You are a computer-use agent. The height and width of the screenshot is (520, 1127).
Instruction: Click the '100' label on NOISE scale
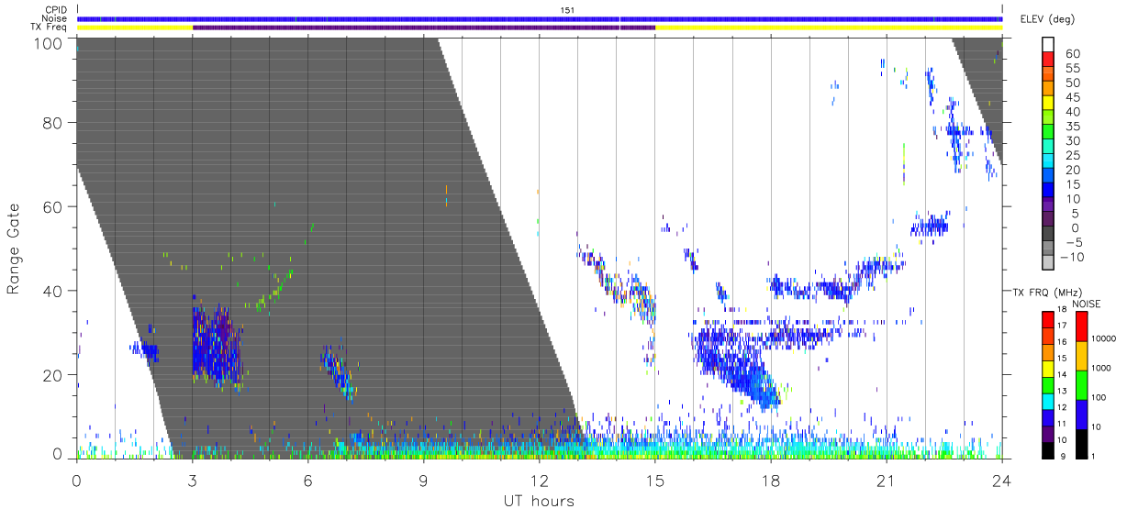coord(1099,397)
